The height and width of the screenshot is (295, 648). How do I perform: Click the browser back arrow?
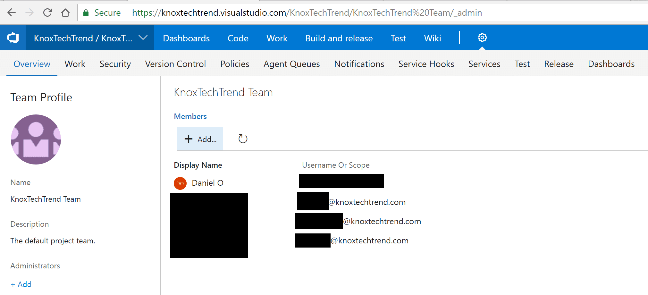coord(12,13)
